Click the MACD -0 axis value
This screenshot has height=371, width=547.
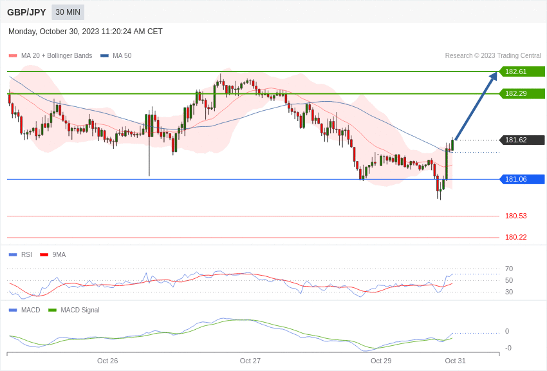[508, 348]
